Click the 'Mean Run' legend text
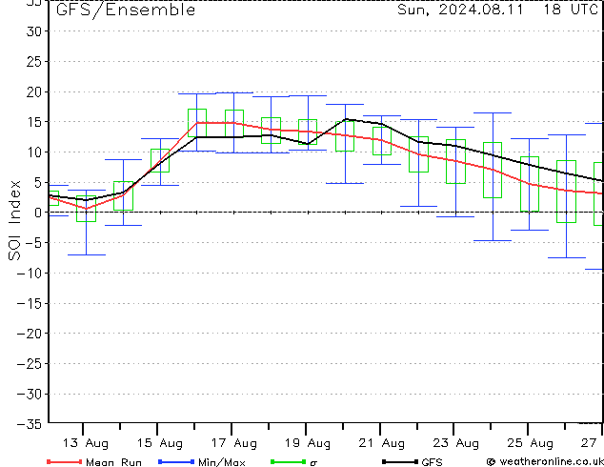This screenshot has width=604, height=467. [x=113, y=462]
